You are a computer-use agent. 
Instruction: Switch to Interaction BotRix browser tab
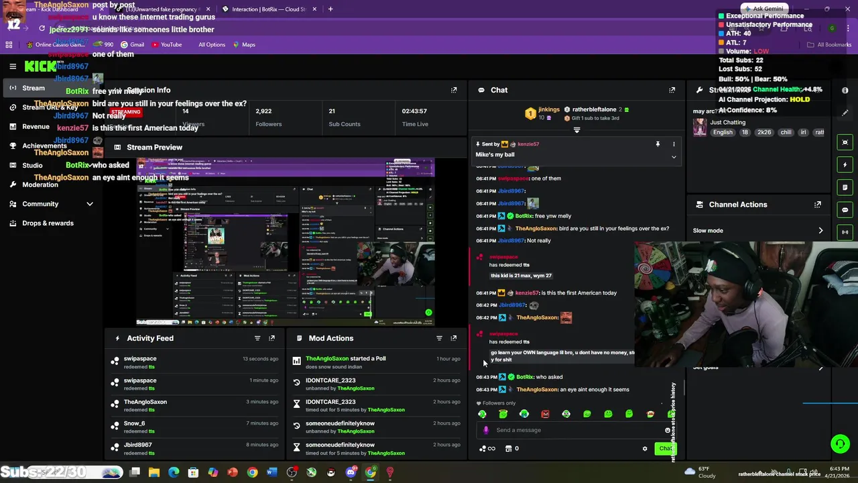click(x=268, y=9)
